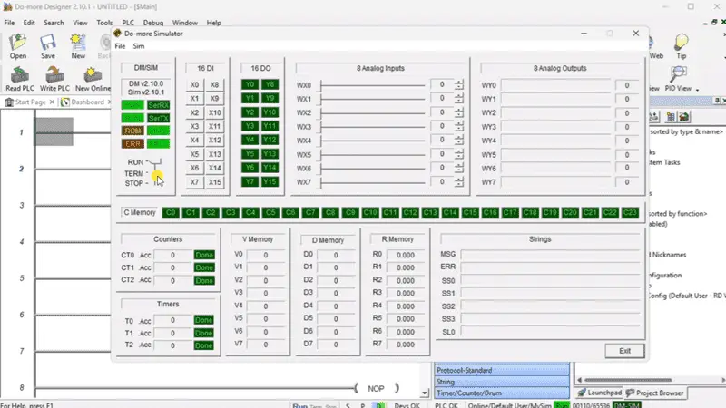Viewport: 726px width, 408px height.
Task: Click the WX6 value stepper
Action: point(459,168)
